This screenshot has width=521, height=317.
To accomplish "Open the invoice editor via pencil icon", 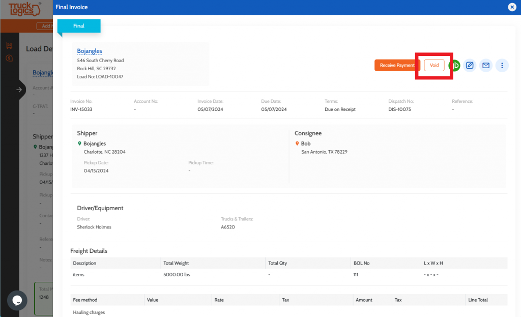I will pyautogui.click(x=470, y=66).
